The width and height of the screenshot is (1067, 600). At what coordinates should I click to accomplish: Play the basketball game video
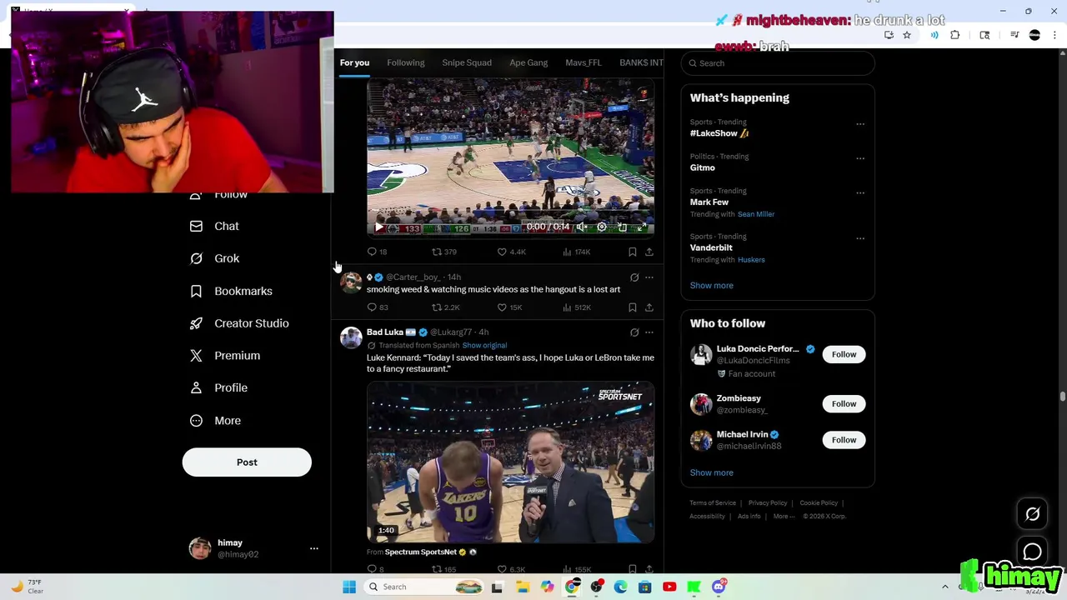point(379,227)
